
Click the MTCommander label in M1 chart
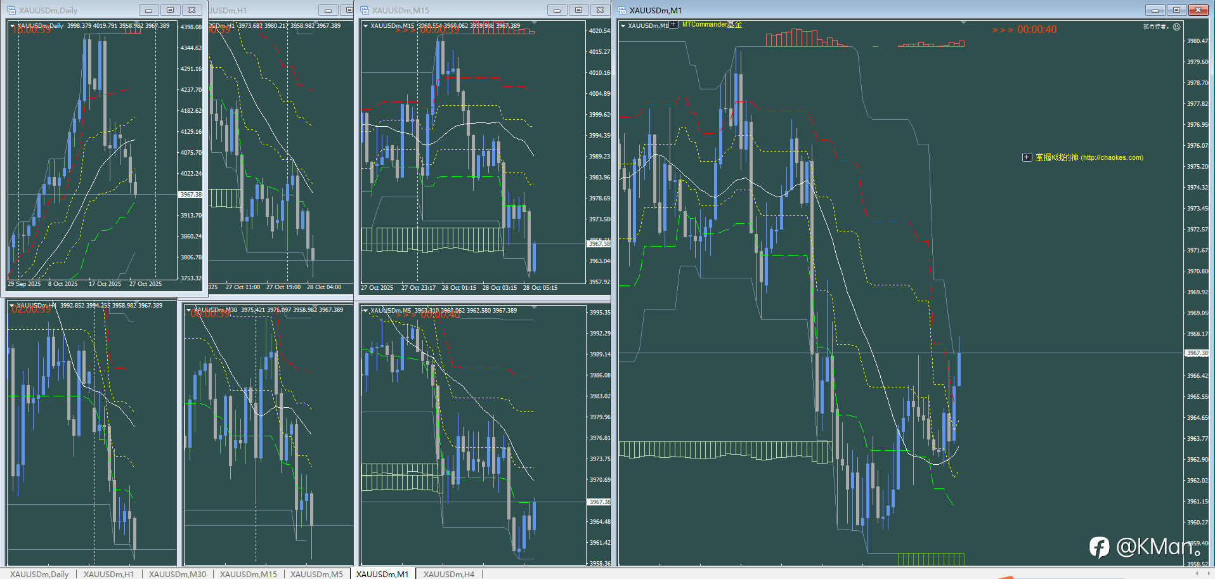711,25
